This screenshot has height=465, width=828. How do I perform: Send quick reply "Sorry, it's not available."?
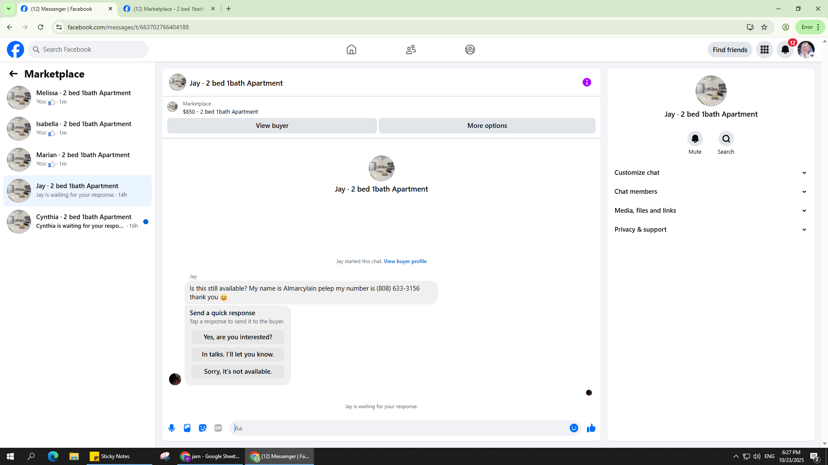pyautogui.click(x=238, y=372)
